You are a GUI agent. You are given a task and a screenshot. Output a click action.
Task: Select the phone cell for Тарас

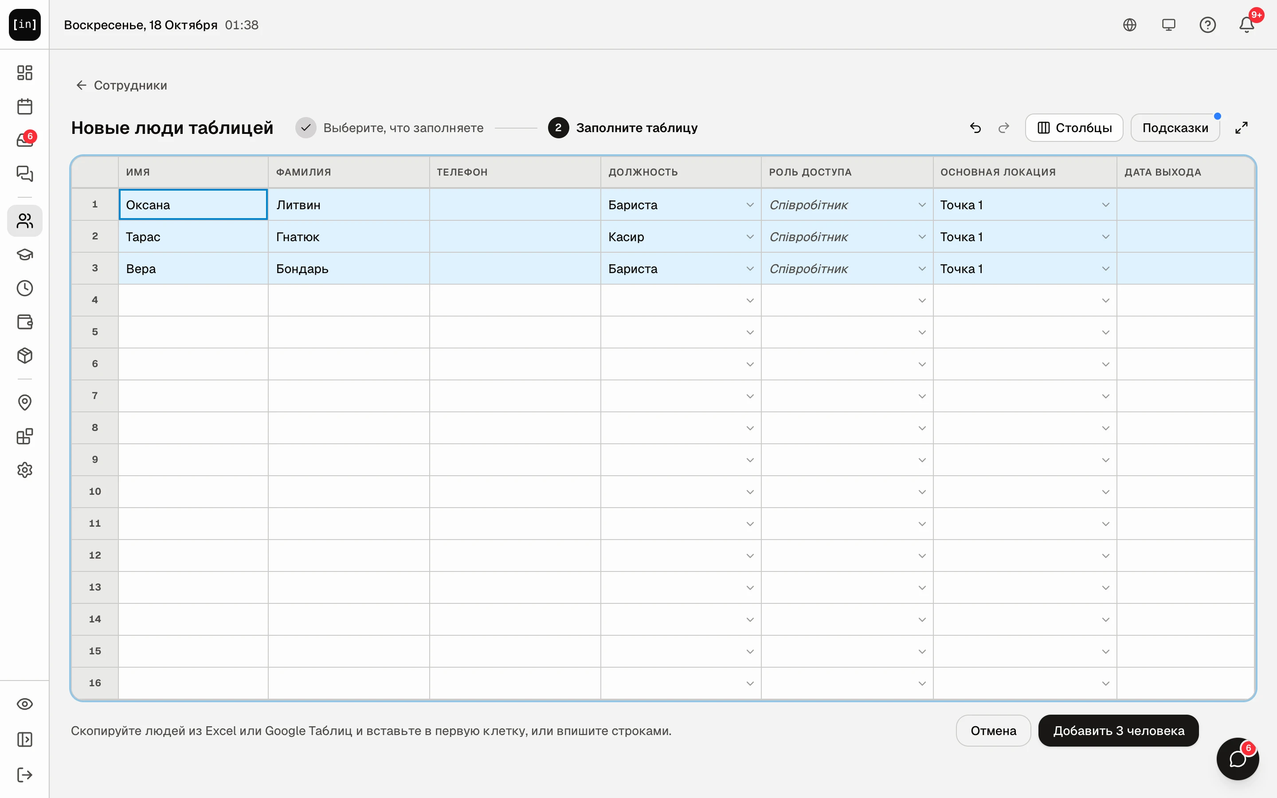point(515,237)
